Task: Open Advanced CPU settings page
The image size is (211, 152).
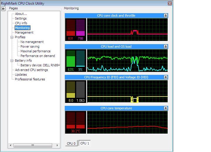Action: [x=31, y=70]
